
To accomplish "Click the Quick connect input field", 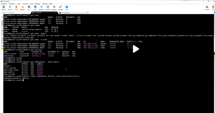I will [15, 13].
